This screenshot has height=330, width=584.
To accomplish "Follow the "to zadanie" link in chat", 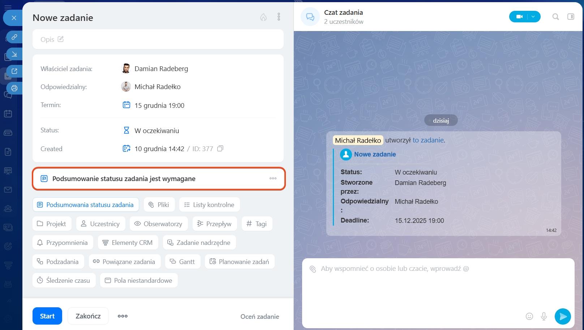I will click(x=428, y=140).
